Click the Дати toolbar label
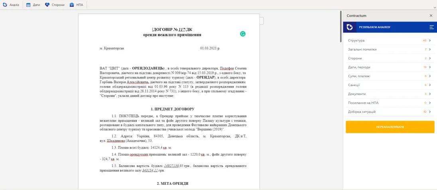 point(36,5)
